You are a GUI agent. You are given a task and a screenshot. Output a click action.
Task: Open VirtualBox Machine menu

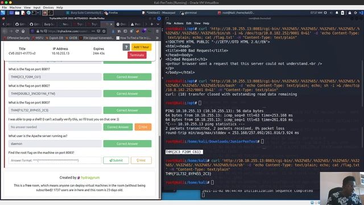(x=15, y=7)
